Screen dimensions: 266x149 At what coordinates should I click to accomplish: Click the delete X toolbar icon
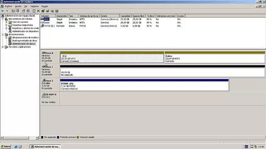[39, 11]
